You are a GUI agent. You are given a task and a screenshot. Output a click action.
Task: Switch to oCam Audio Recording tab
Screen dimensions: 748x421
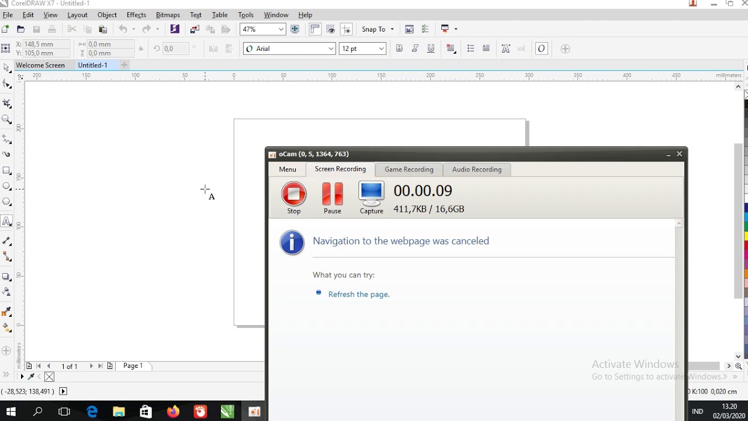pyautogui.click(x=477, y=170)
